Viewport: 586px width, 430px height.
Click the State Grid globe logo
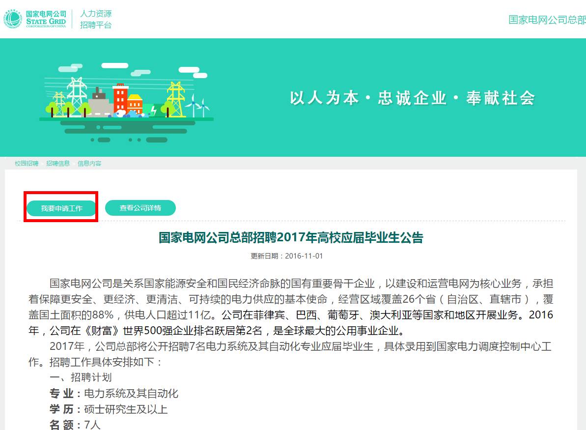13,19
